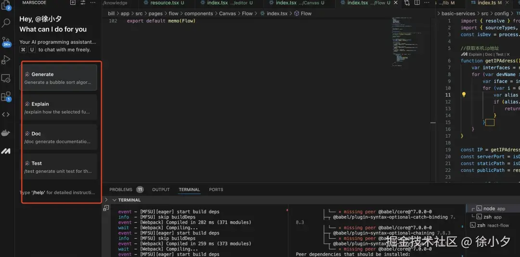Image resolution: width=520 pixels, height=257 pixels.
Task: Click the 'Canvas' breadcrumb segment
Action: pyautogui.click(x=227, y=13)
